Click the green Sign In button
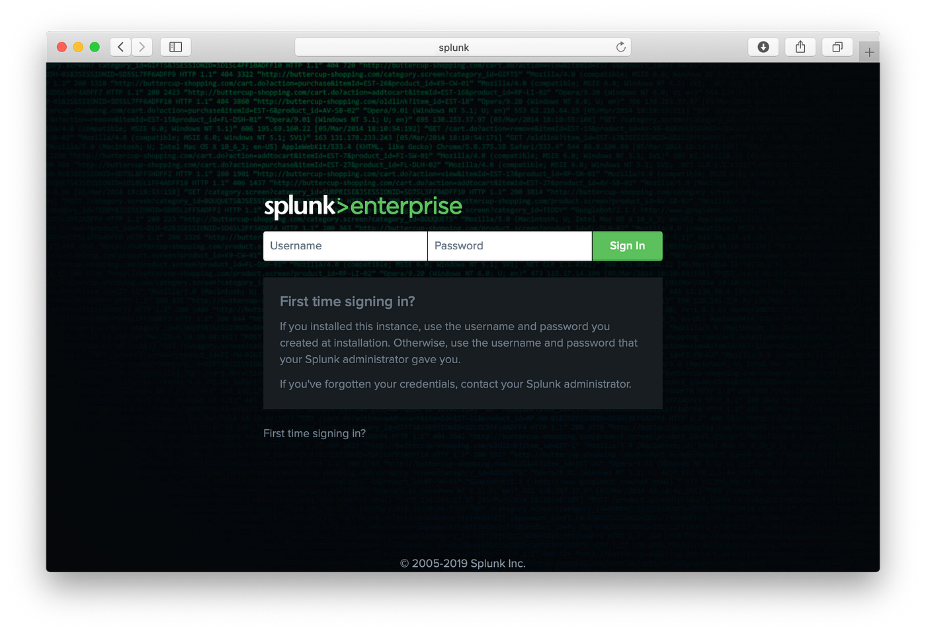926x633 pixels. (626, 245)
